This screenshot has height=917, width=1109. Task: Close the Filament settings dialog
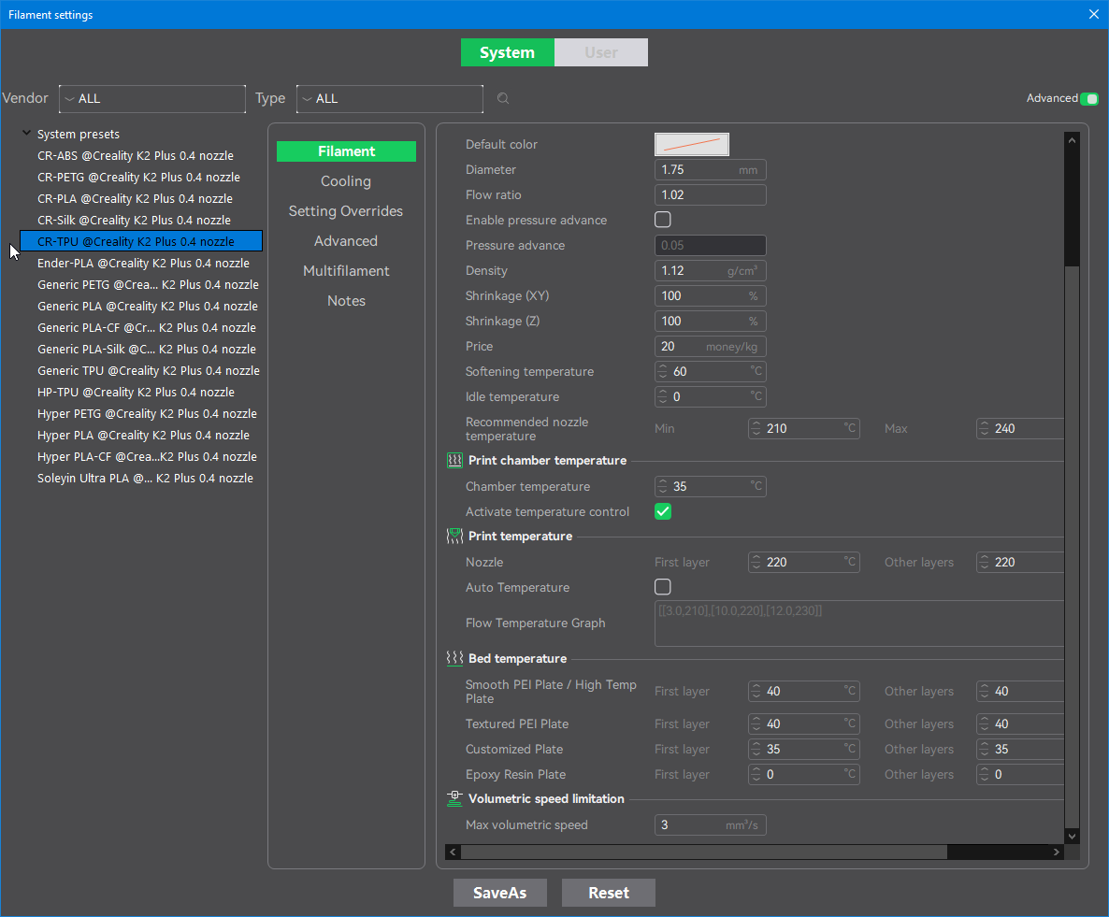click(x=1094, y=14)
